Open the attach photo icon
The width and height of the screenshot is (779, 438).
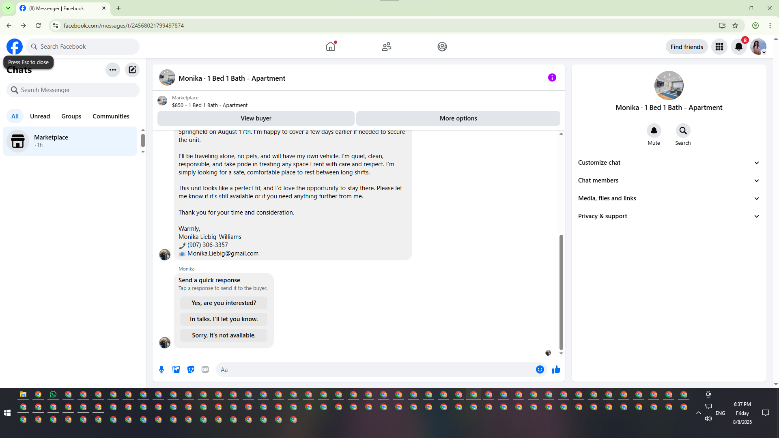coord(176,369)
